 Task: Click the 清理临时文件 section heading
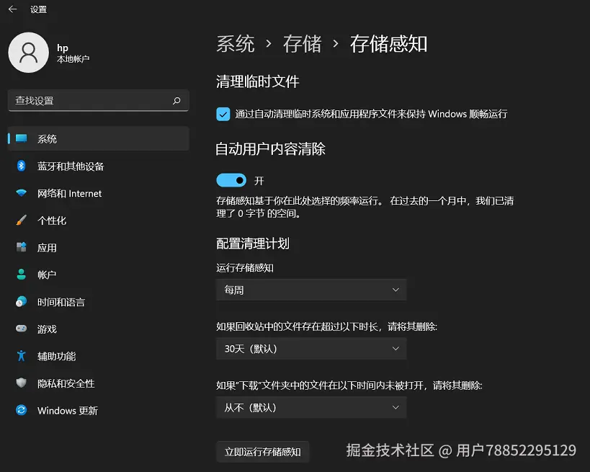pyautogui.click(x=258, y=81)
